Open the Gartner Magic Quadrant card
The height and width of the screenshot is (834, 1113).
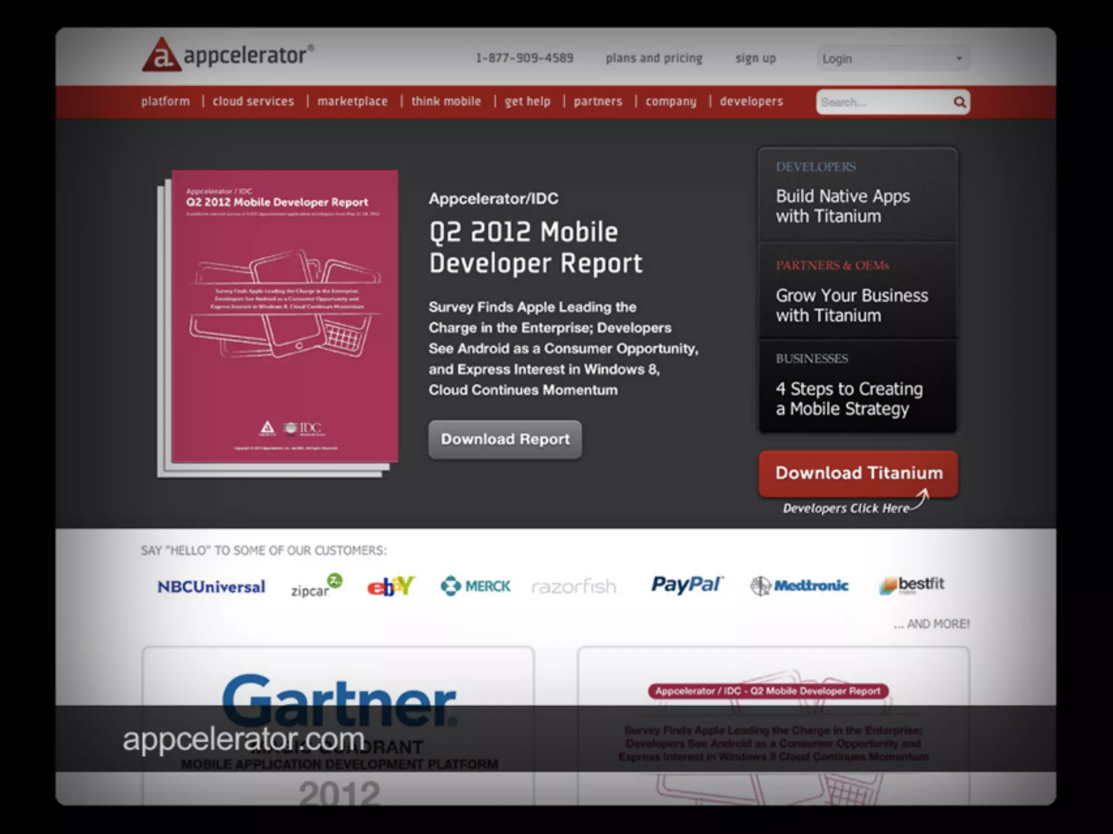point(338,725)
